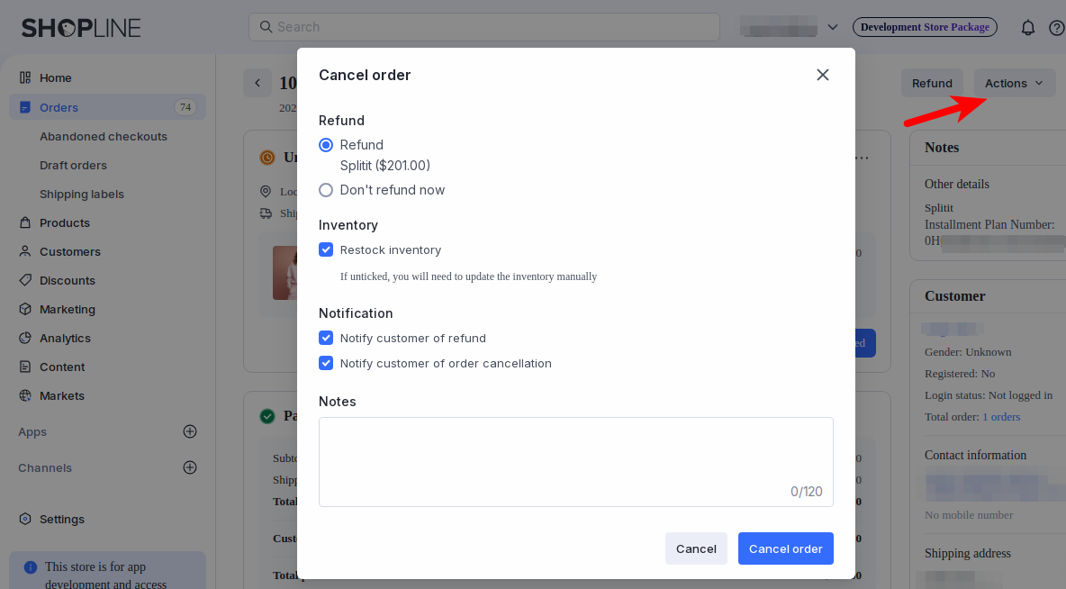
Task: Click the SHOPLINE logo
Action: [x=81, y=28]
